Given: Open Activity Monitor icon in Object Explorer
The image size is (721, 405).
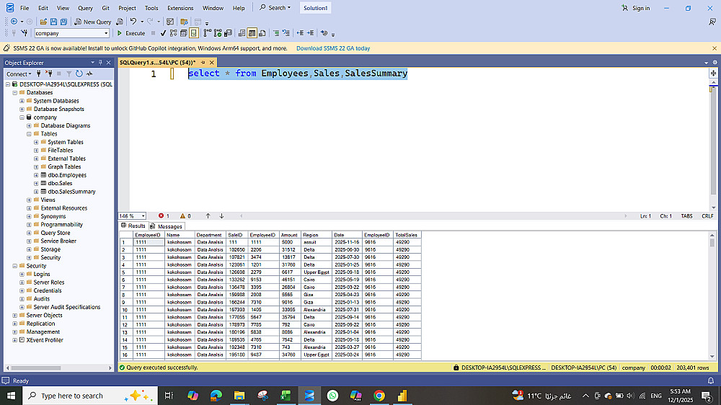Looking at the screenshot, I should pos(89,74).
